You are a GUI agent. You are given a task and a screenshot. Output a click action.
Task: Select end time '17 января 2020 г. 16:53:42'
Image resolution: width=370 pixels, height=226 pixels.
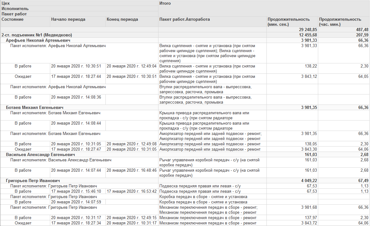[131, 191]
